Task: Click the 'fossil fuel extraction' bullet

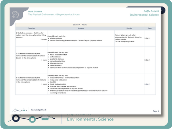Action: point(58,84)
